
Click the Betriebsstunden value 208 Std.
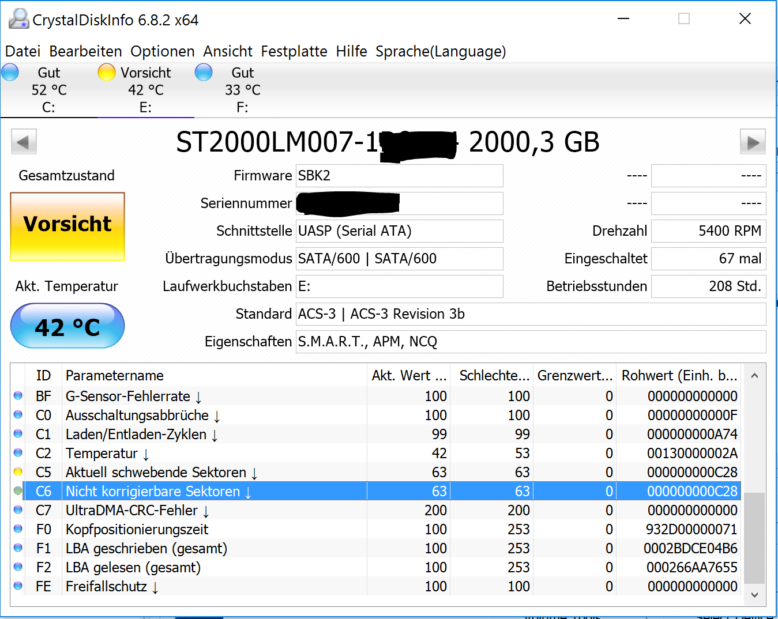click(x=708, y=286)
